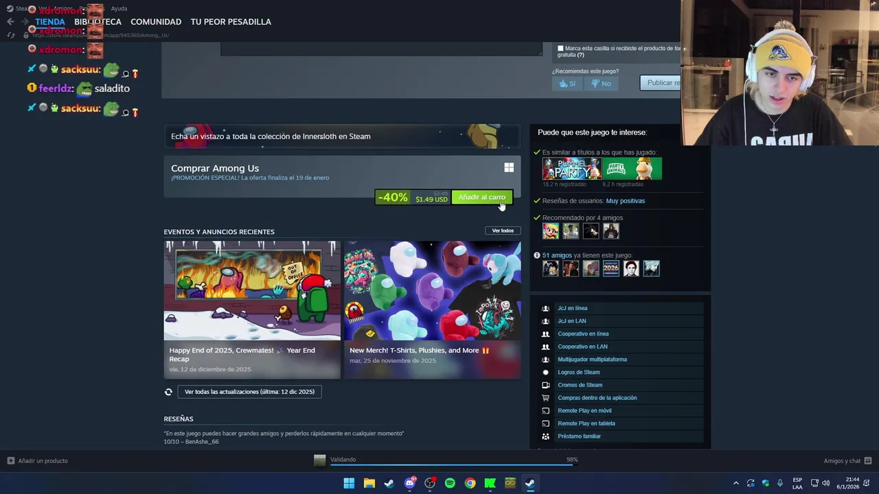Click the active Steam taskbar icon

click(x=530, y=483)
